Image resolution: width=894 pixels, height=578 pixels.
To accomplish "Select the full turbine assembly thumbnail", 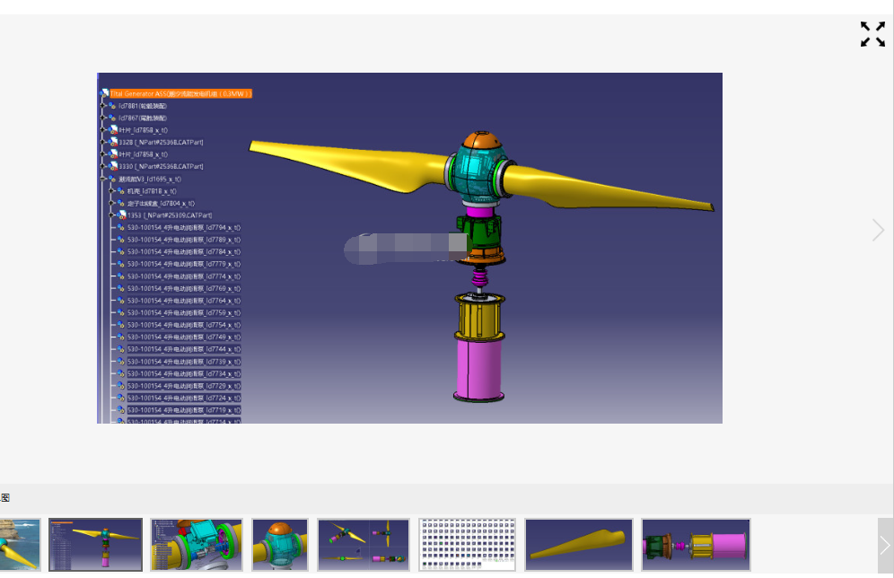I will coord(96,545).
